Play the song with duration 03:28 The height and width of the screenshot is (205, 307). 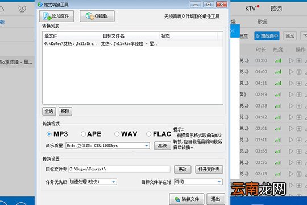[x=291, y=106]
